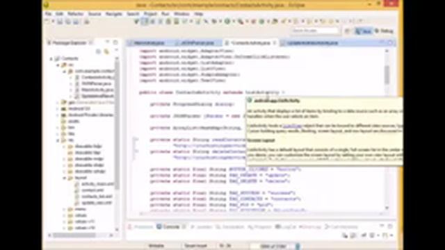Click the New file toolbar icon

pyautogui.click(x=47, y=22)
